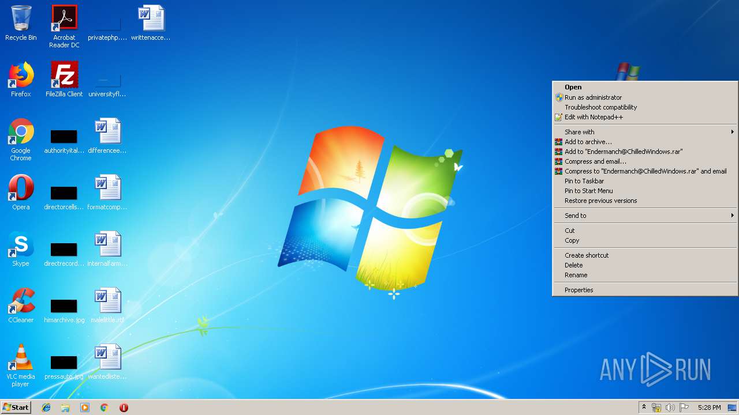Image resolution: width=739 pixels, height=415 pixels.
Task: Select Pin to Start Menu
Action: (645, 191)
